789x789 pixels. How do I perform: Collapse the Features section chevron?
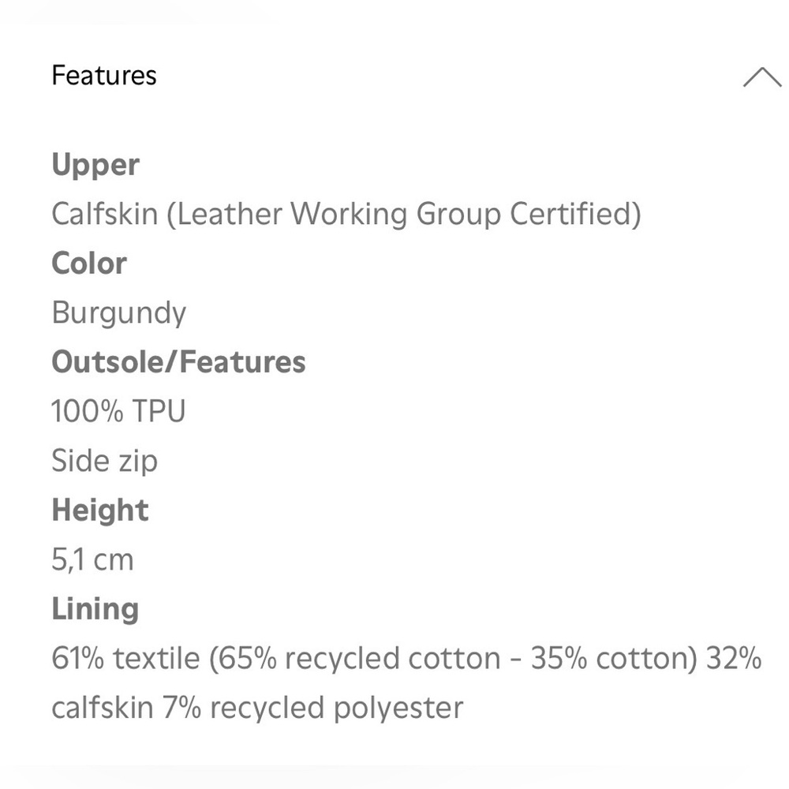[x=762, y=77]
